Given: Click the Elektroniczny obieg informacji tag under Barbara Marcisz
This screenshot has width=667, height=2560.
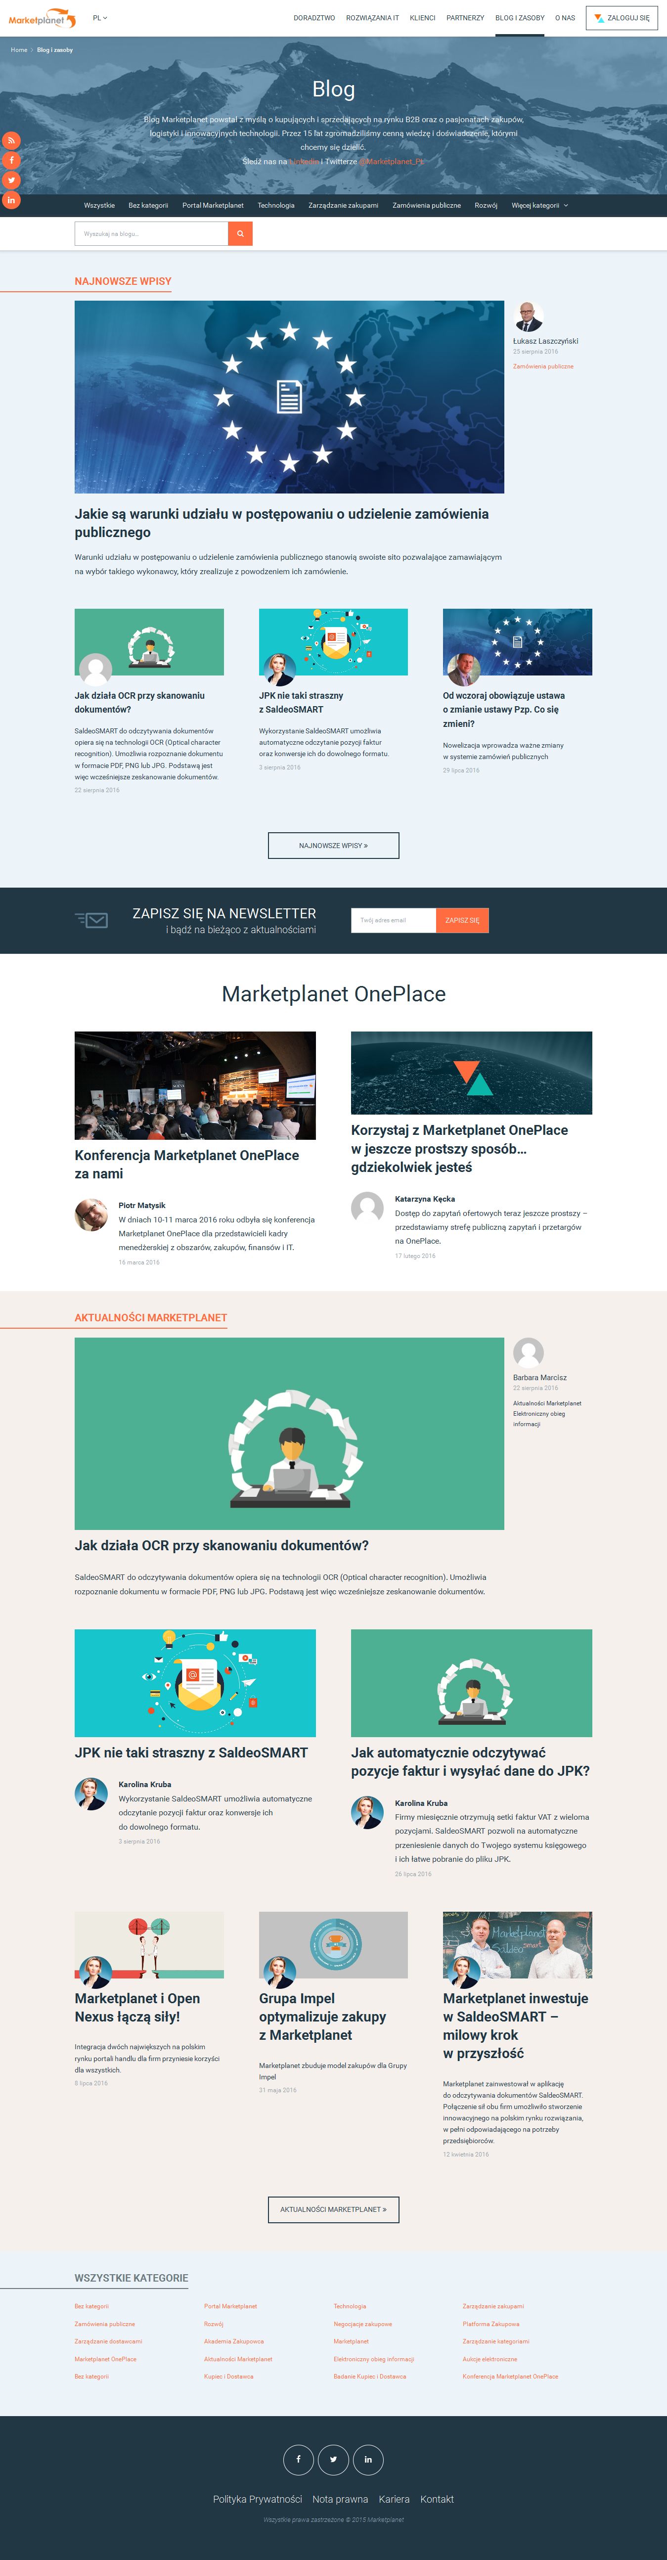Looking at the screenshot, I should tap(539, 1418).
